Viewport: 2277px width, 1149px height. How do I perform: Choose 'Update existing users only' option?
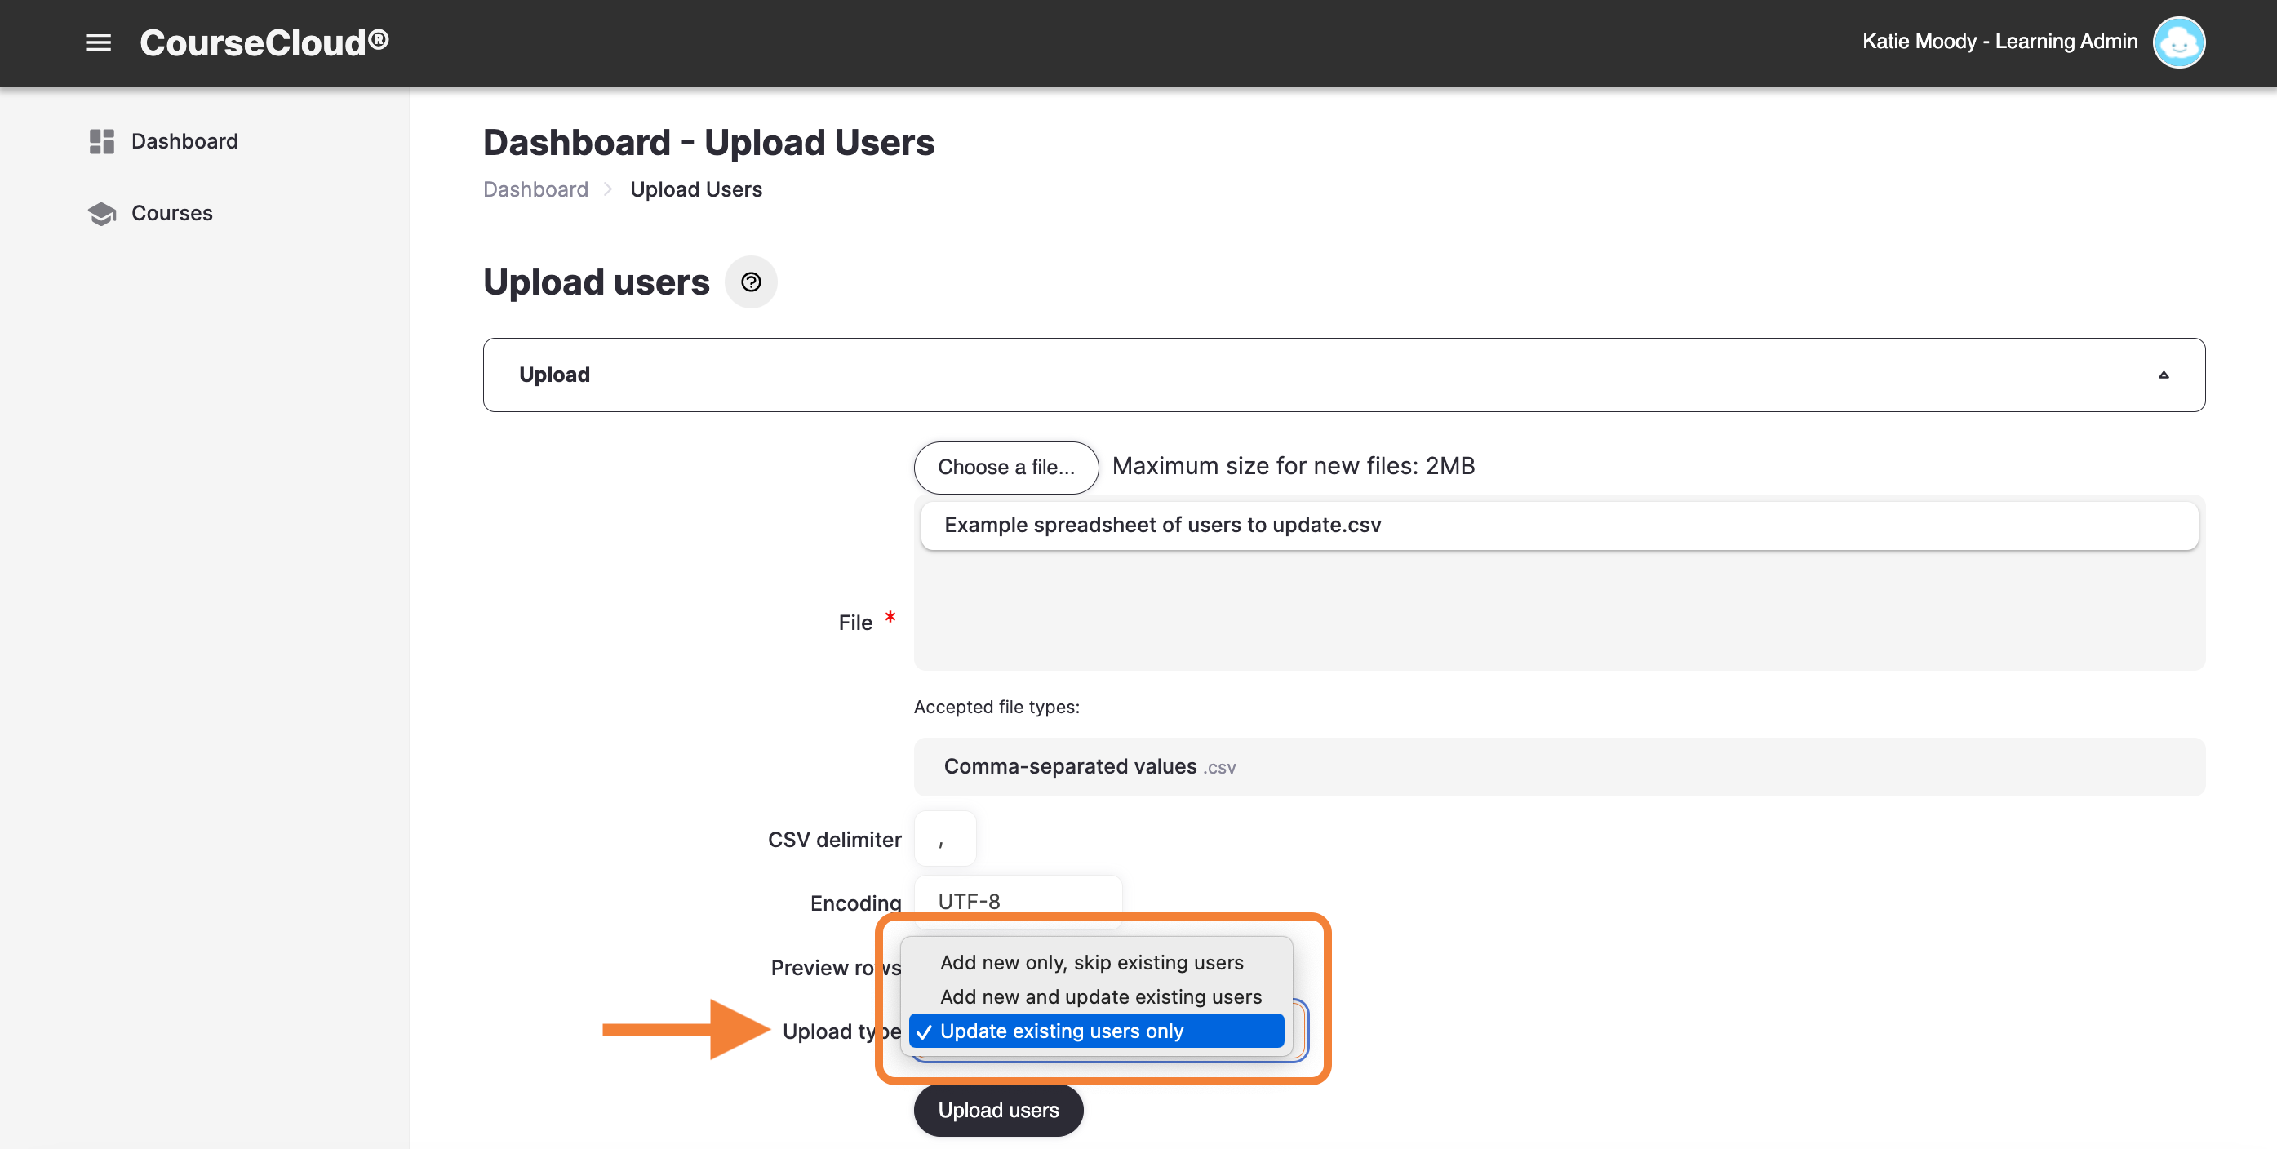pyautogui.click(x=1095, y=1031)
